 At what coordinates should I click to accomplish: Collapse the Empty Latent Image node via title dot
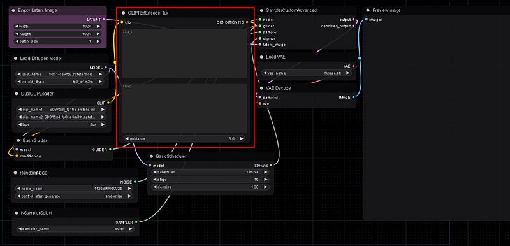point(13,10)
